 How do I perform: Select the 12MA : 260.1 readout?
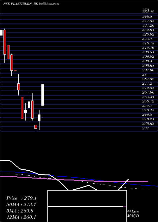click(x=22, y=217)
